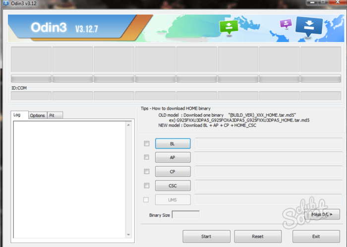Click the log scrollbar up arrow
Image resolution: width=347 pixels, height=247 pixels.
[128, 125]
